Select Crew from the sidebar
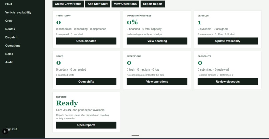The height and width of the screenshot is (139, 269). pos(9,21)
